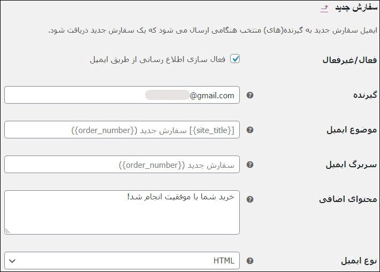This screenshot has width=380, height=272.
Task: Click help icon for سربرگ ایمیل
Action: (250, 165)
